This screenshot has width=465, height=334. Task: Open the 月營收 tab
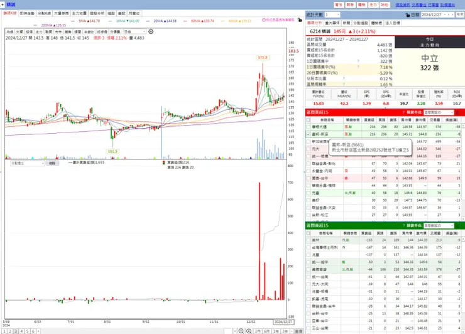click(x=134, y=13)
